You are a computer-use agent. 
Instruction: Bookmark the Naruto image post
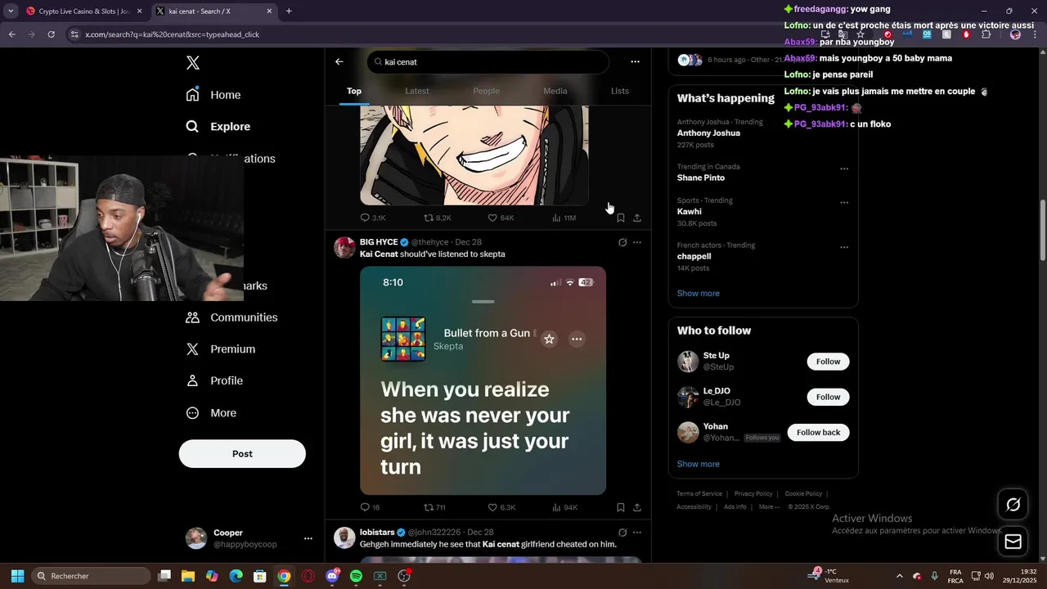[x=621, y=218]
